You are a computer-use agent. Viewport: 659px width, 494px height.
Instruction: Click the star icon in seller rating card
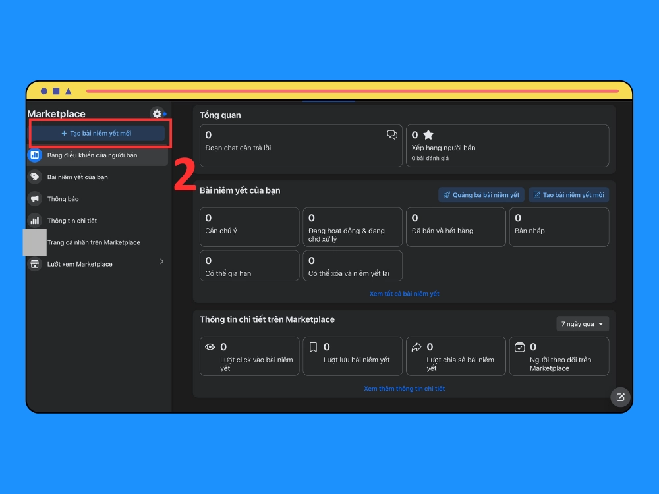(x=428, y=135)
